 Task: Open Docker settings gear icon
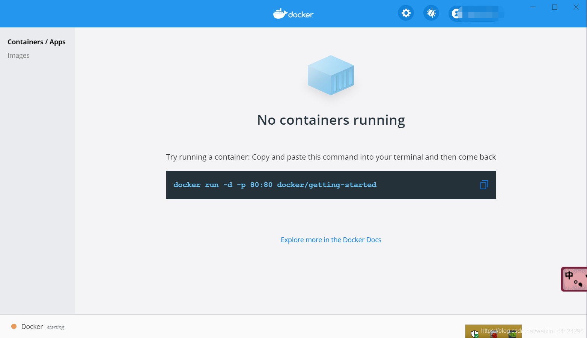point(406,13)
